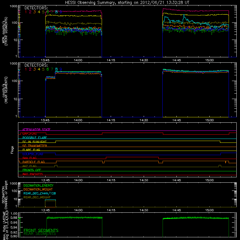Screen dimensions: 240x240
Task: Select detector 6 in rear segments legend
Action: (x=48, y=69)
